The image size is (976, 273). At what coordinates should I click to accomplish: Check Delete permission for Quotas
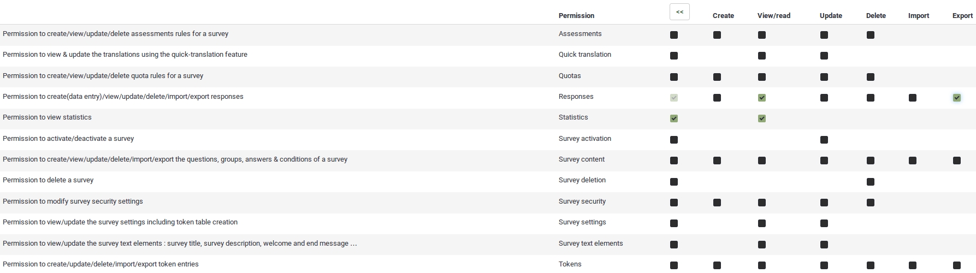tap(871, 77)
